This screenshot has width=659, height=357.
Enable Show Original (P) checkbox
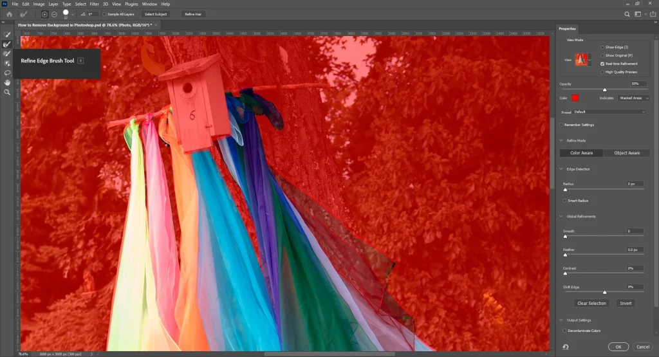coord(602,55)
